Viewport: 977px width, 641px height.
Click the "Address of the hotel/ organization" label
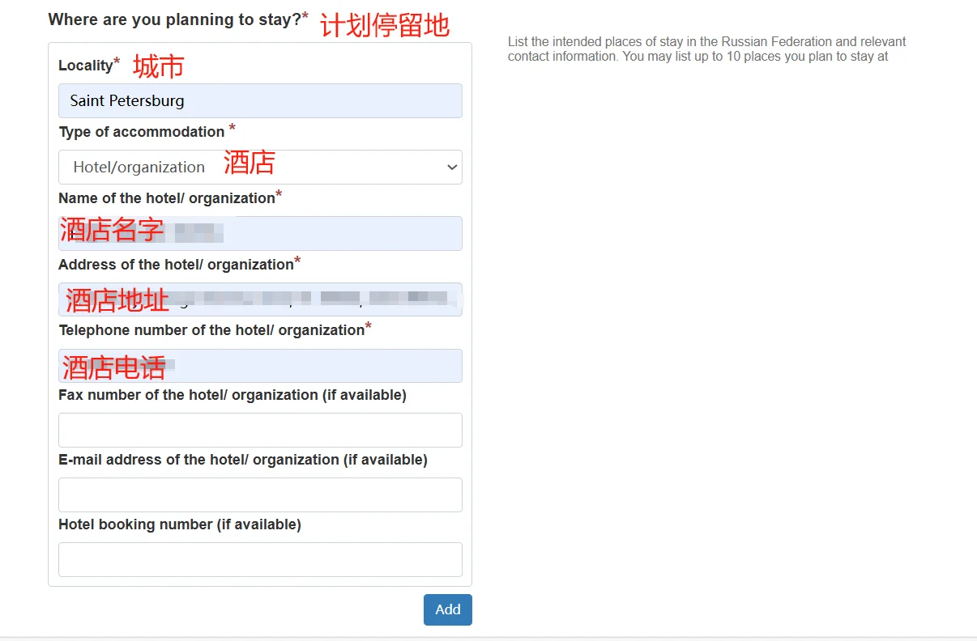pyautogui.click(x=176, y=265)
